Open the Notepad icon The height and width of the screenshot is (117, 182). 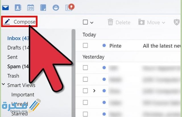43,8
